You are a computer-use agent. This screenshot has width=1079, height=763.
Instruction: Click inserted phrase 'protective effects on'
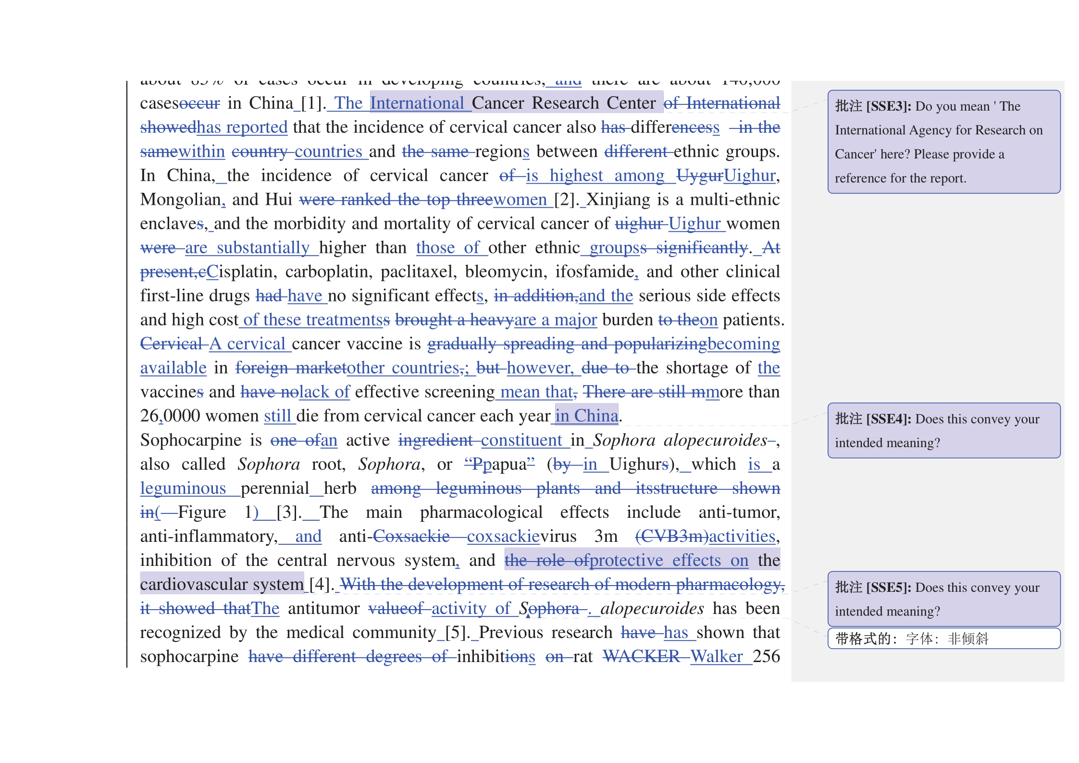click(x=669, y=560)
